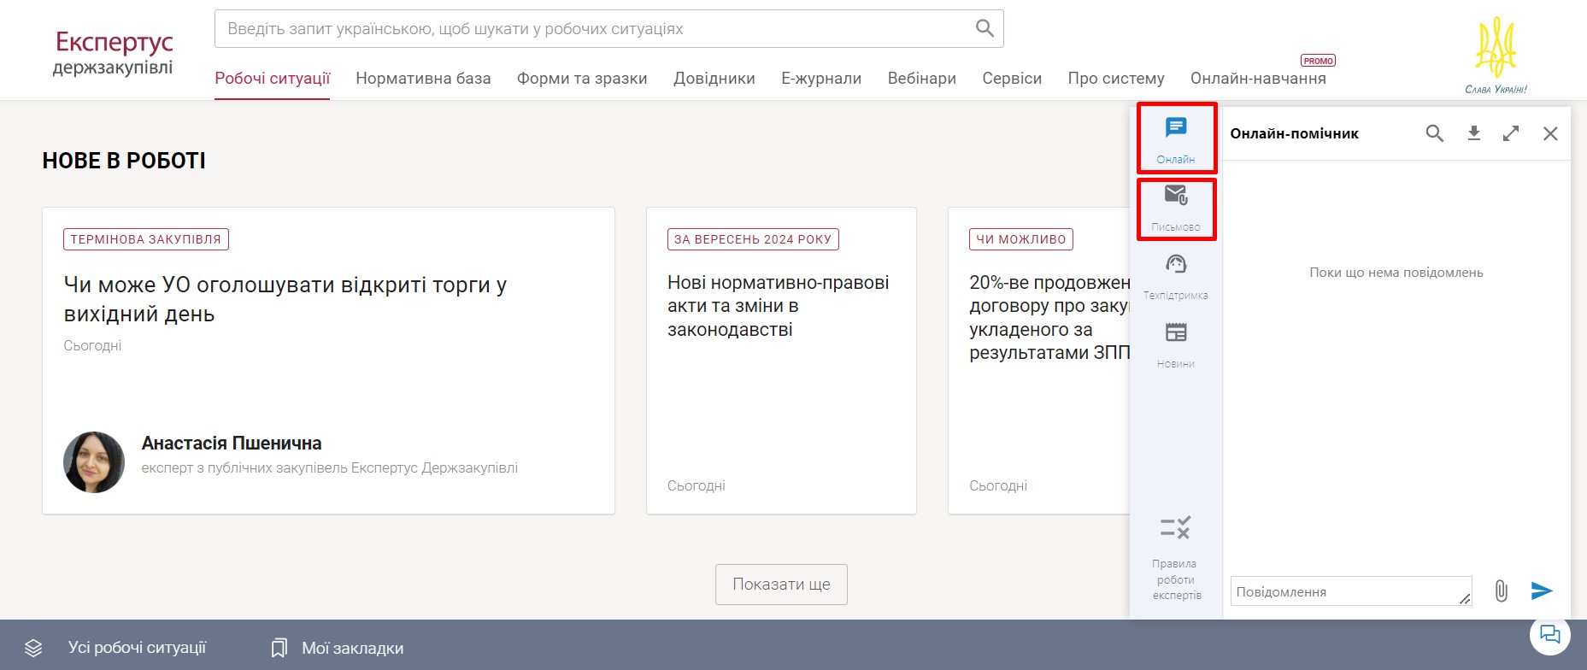The width and height of the screenshot is (1587, 670).
Task: Click the Показати ще button
Action: click(781, 585)
